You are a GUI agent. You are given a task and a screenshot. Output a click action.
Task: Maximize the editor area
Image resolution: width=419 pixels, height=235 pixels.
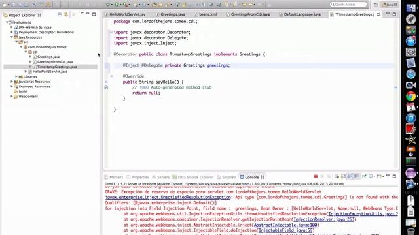coord(394,14)
